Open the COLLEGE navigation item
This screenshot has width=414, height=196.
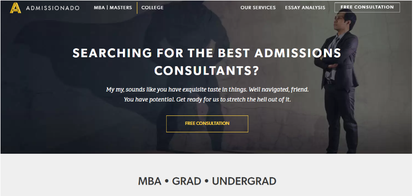tap(152, 7)
